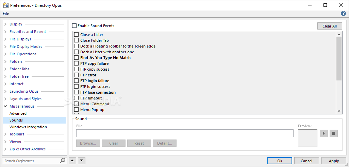Viewport: 349px width, 167px height.
Task: Expand the File Operations category
Action: tap(5, 54)
